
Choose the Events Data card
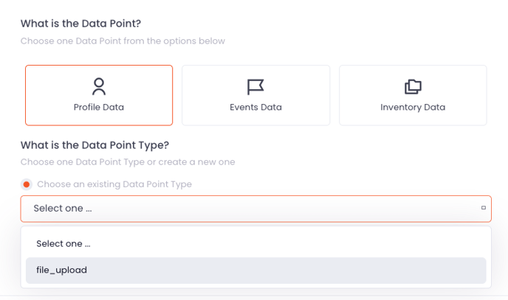coord(255,95)
